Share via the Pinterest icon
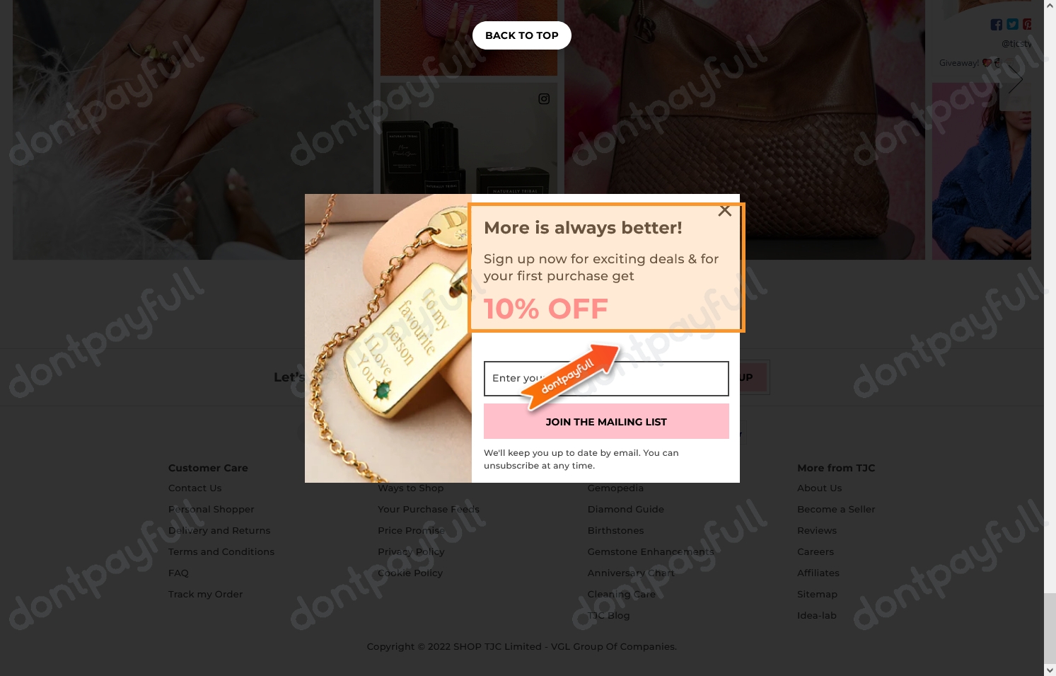1056x676 pixels. [x=1027, y=25]
